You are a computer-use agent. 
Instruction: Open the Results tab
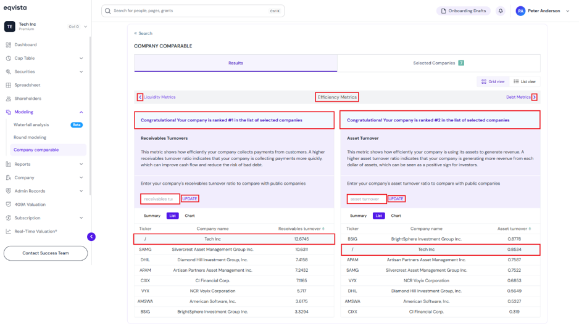[x=236, y=63]
